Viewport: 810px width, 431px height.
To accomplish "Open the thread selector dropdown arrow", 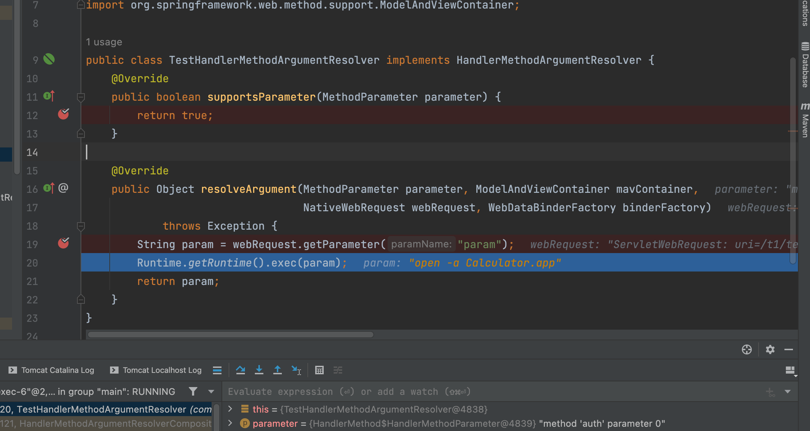I will (211, 392).
